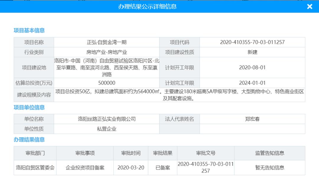Click the project code 2020-410355-70-03-011257
Viewport: 319px width, 176px height.
[x=253, y=42]
